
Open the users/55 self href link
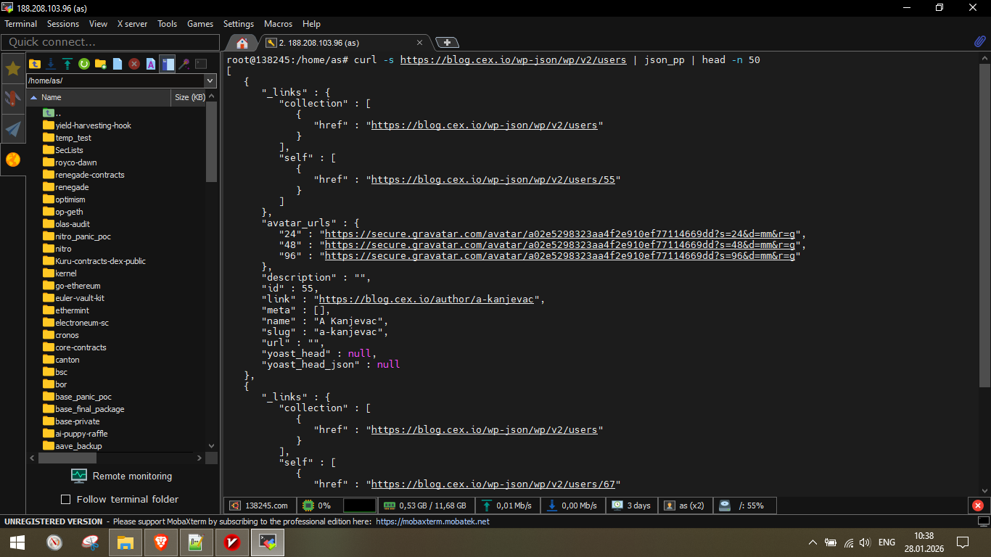(493, 179)
